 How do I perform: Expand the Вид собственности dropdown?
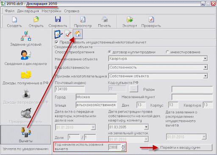coord(205,67)
